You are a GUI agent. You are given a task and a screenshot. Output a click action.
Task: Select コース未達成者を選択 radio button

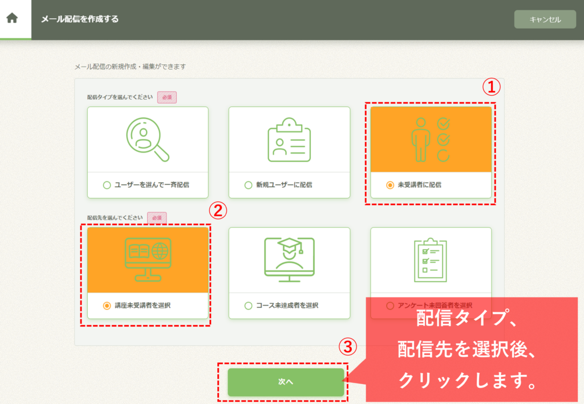click(249, 306)
